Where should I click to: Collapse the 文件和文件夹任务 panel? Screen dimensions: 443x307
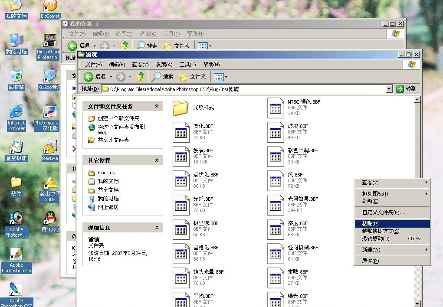pos(157,106)
